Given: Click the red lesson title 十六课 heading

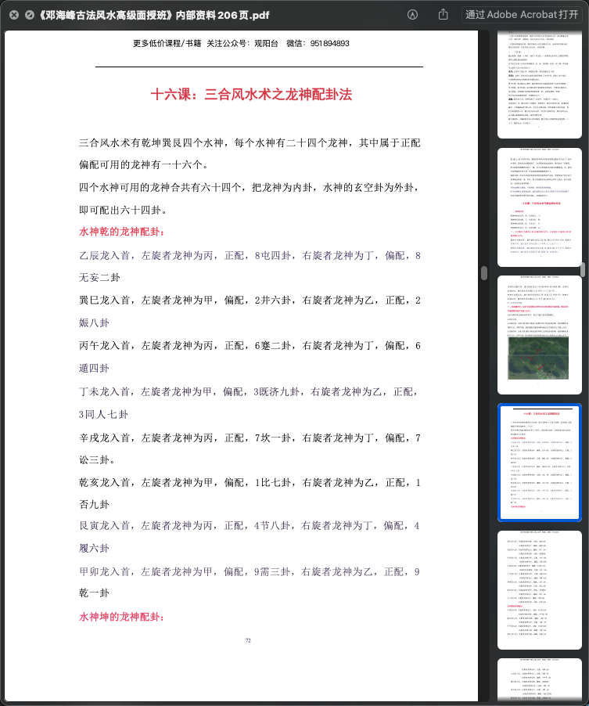Looking at the screenshot, I should click(251, 95).
